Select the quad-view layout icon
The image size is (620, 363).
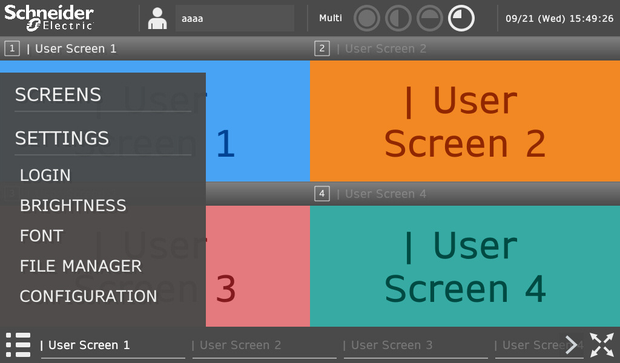pos(461,19)
